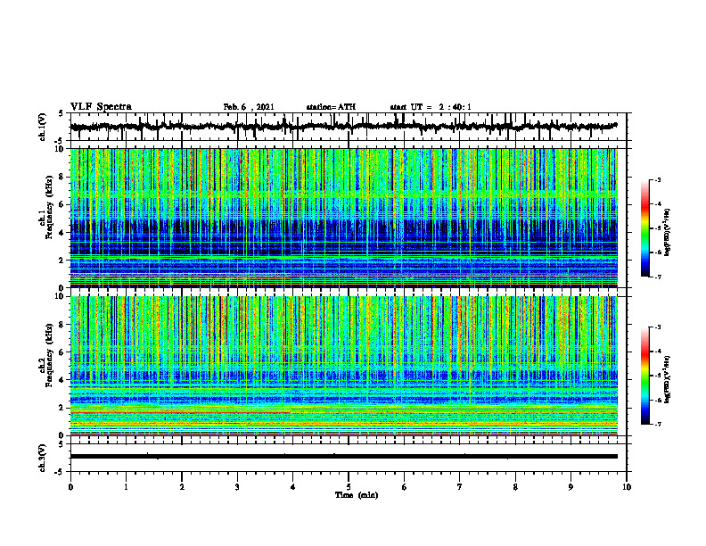Click the ch.2 spectrogram color scale bar

click(645, 376)
